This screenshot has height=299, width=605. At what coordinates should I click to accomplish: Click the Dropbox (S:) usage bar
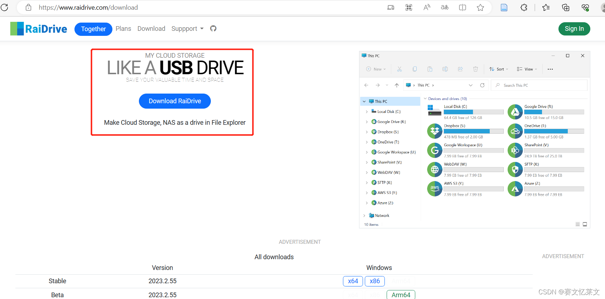[x=474, y=131]
